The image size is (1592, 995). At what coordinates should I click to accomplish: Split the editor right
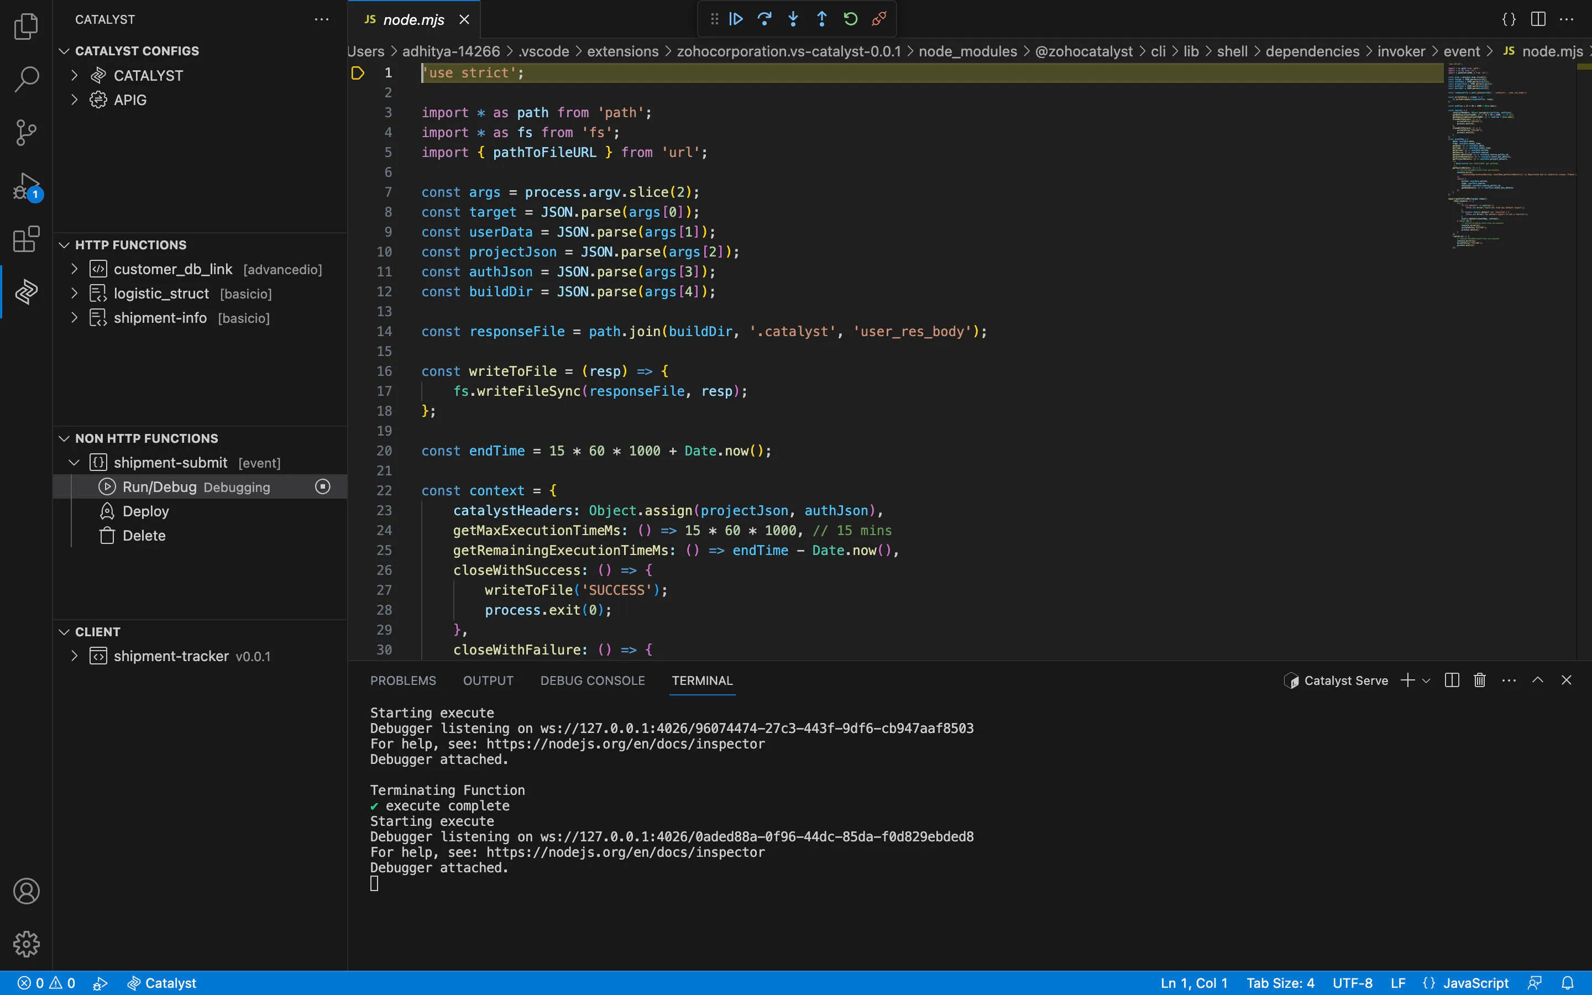[1538, 19]
